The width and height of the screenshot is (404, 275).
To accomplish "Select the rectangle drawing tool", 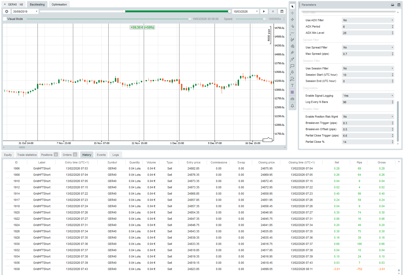I will click(x=292, y=66).
